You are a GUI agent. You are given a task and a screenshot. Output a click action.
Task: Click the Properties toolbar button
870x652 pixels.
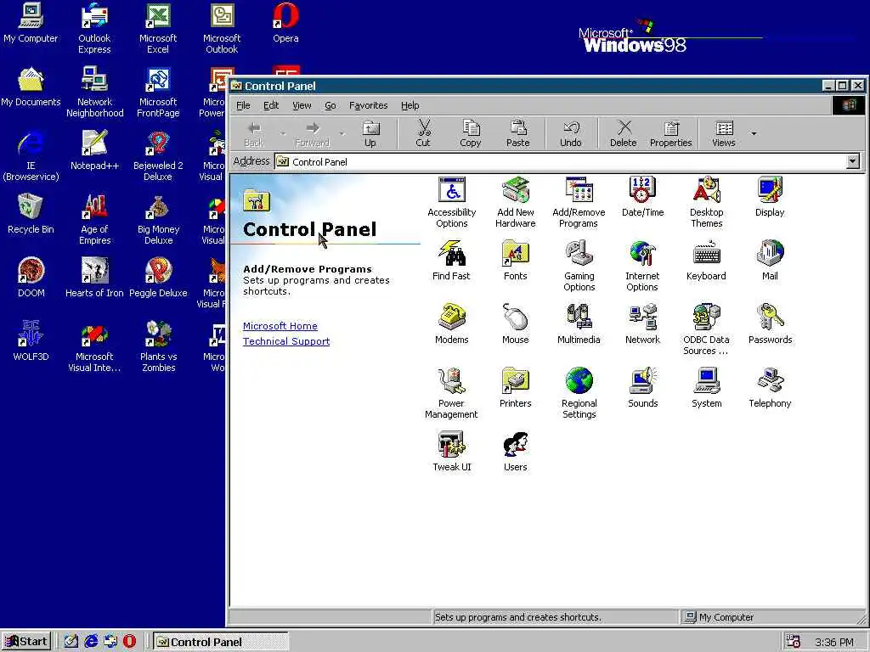671,134
